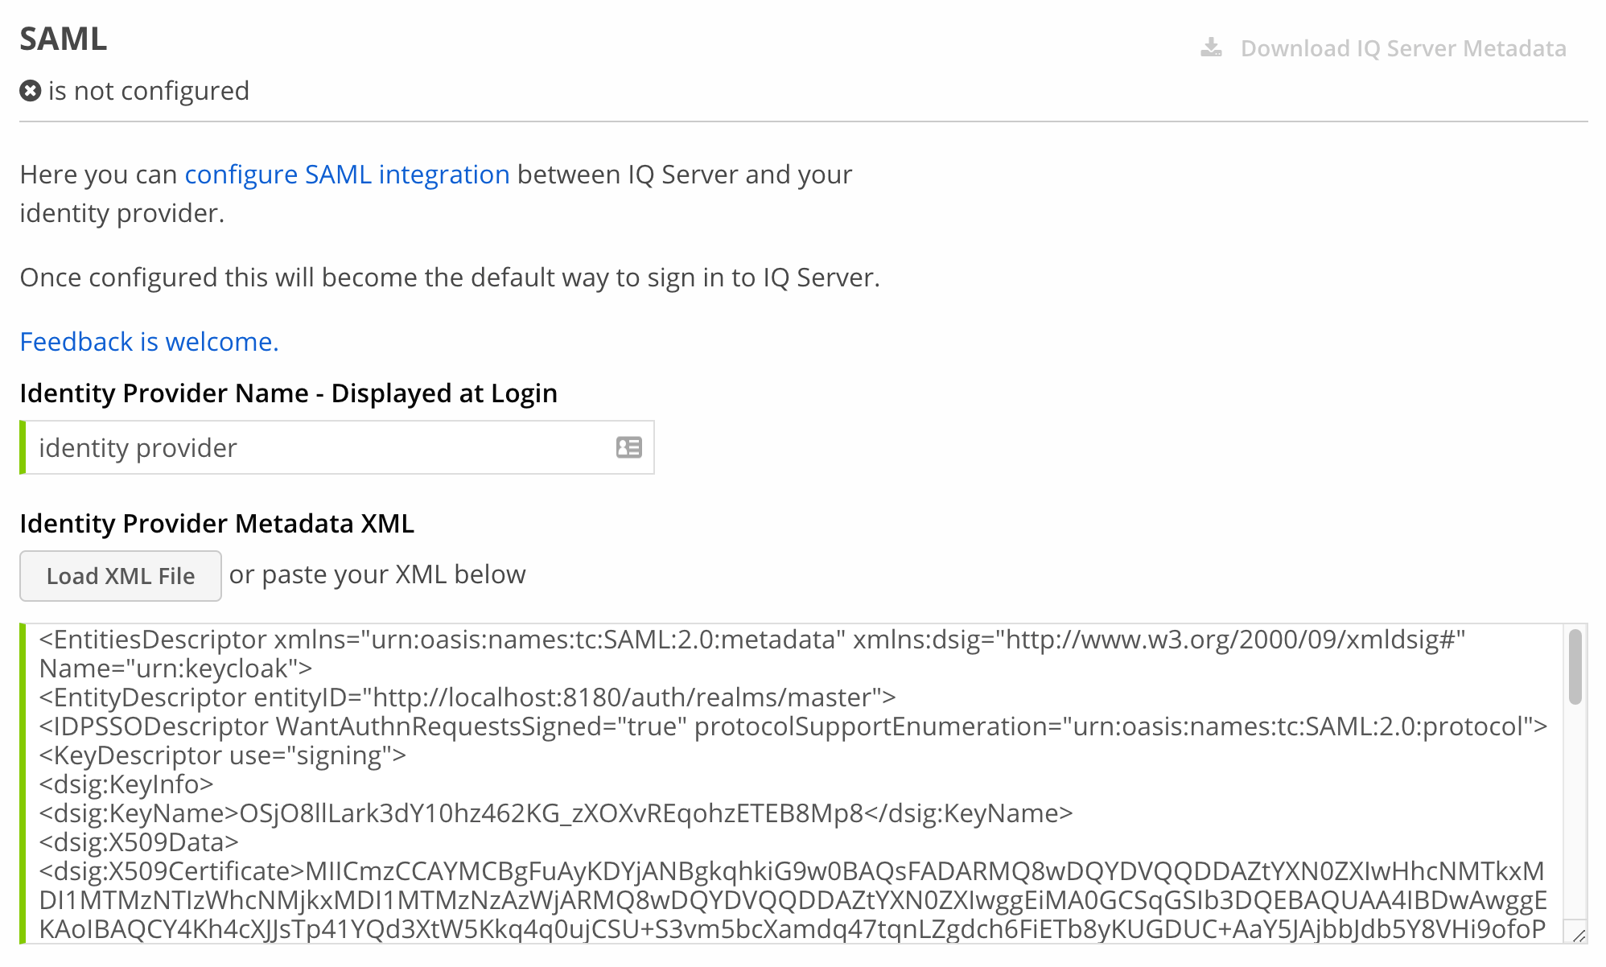Click the 'is not configured' status text
Image resolution: width=1606 pixels, height=967 pixels.
click(x=149, y=90)
